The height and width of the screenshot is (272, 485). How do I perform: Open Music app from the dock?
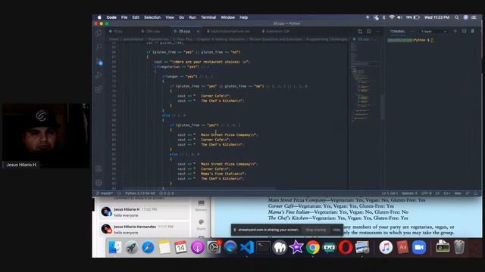(x=386, y=247)
